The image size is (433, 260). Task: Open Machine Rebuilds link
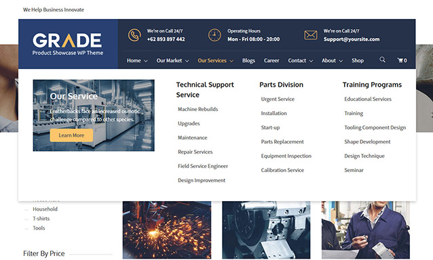click(x=197, y=109)
